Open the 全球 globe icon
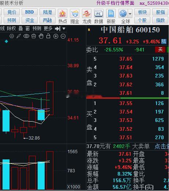The width and height of the screenshot is (169, 191). (x=123, y=13)
